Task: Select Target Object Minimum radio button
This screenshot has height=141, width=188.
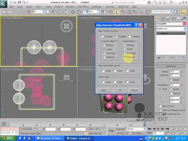Action: click(125, 45)
